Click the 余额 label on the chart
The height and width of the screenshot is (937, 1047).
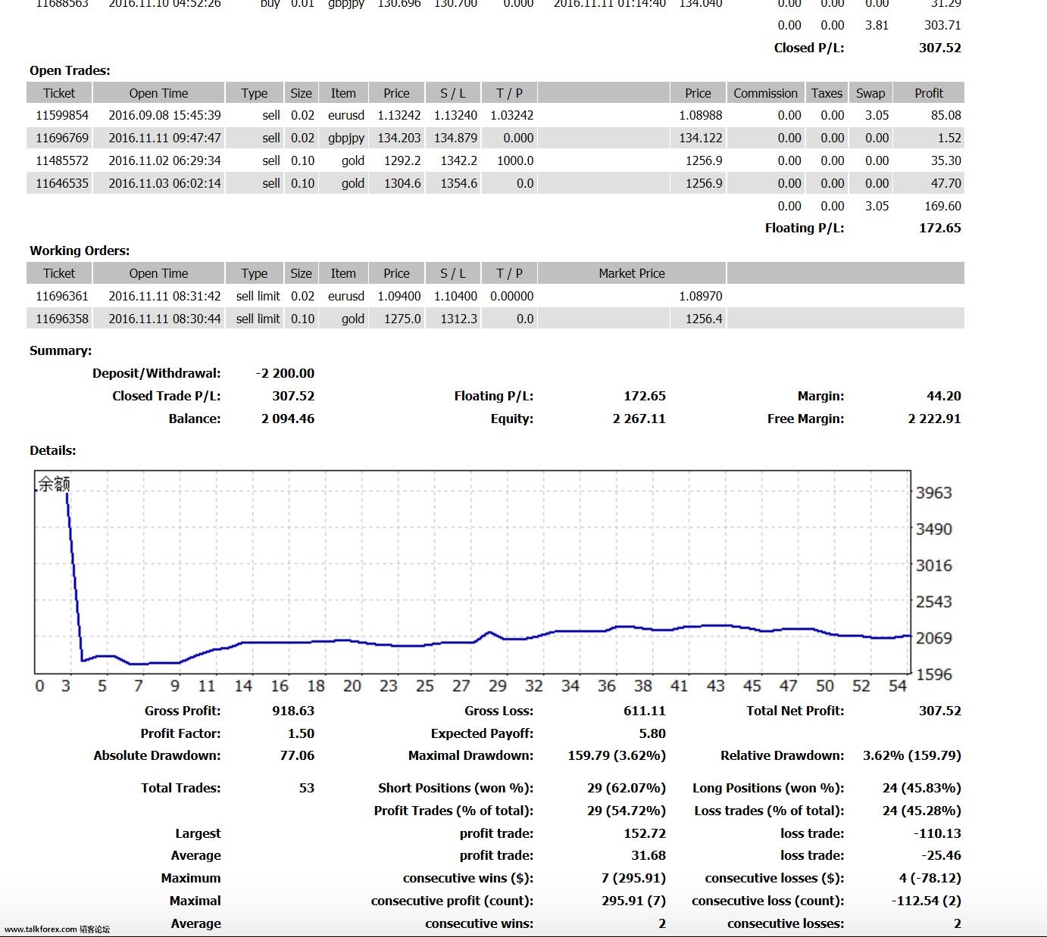(x=55, y=484)
